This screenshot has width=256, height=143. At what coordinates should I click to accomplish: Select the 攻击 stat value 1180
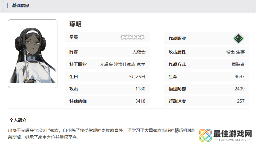pyautogui.click(x=140, y=89)
